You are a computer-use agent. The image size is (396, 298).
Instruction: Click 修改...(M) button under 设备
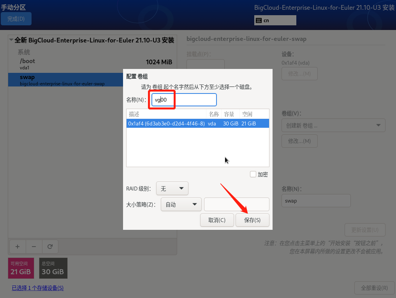[299, 74]
